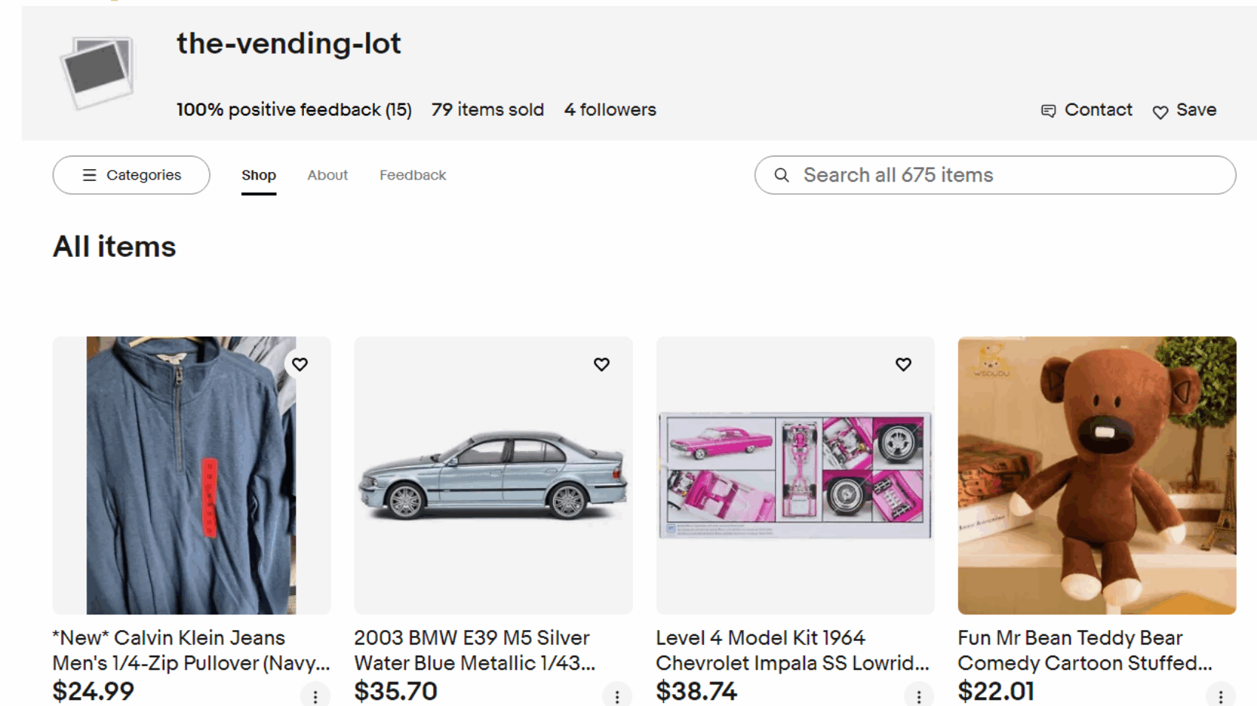Open the 100% positive feedback link
1257x706 pixels.
294,110
